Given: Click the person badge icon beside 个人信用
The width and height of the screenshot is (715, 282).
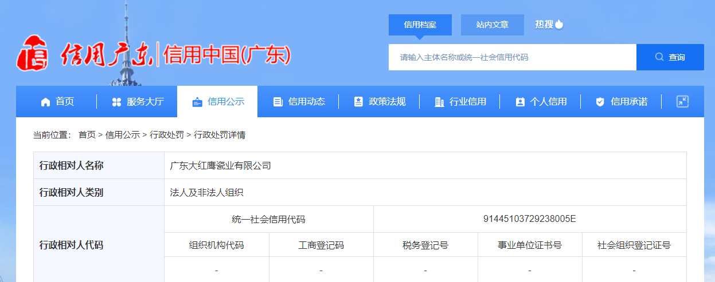Looking at the screenshot, I should (x=520, y=102).
